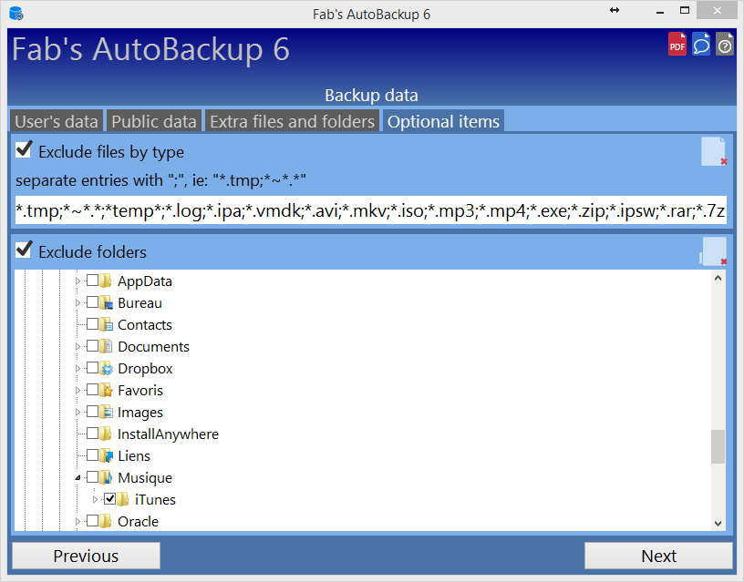The width and height of the screenshot is (744, 582).
Task: Check the Favoris folder checkbox
Action: click(x=92, y=389)
